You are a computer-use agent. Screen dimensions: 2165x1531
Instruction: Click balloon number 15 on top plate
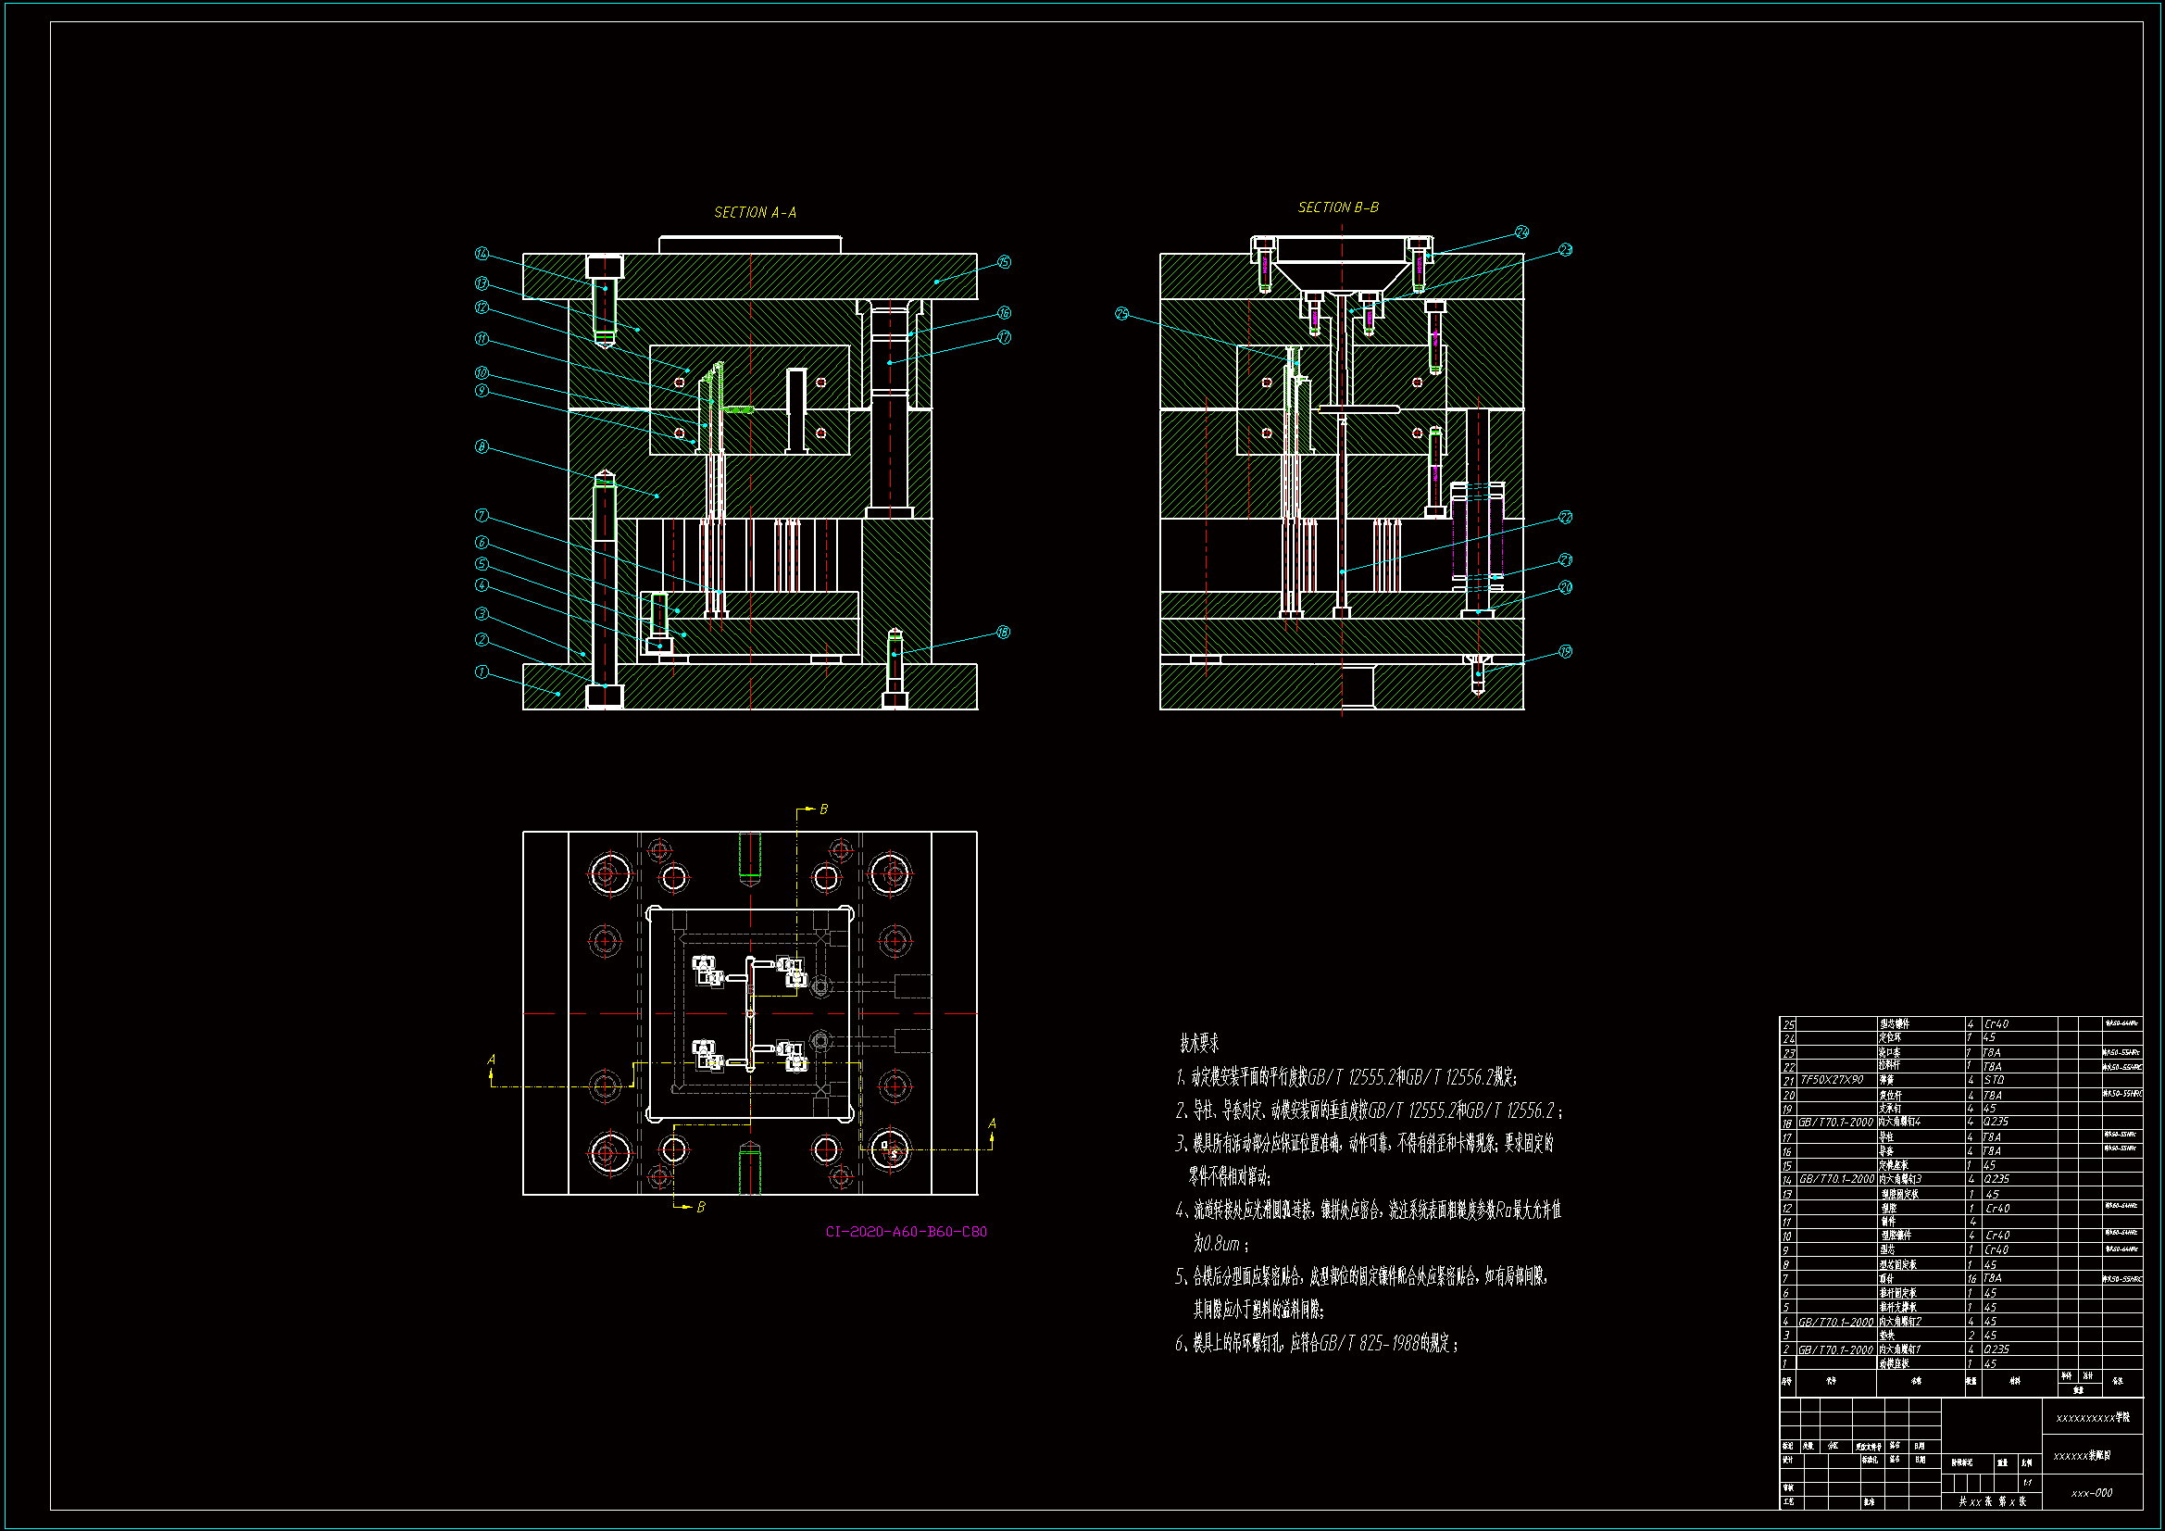point(1004,262)
